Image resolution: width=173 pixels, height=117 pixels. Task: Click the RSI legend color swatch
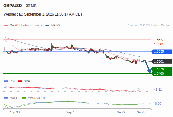click(x=6, y=81)
